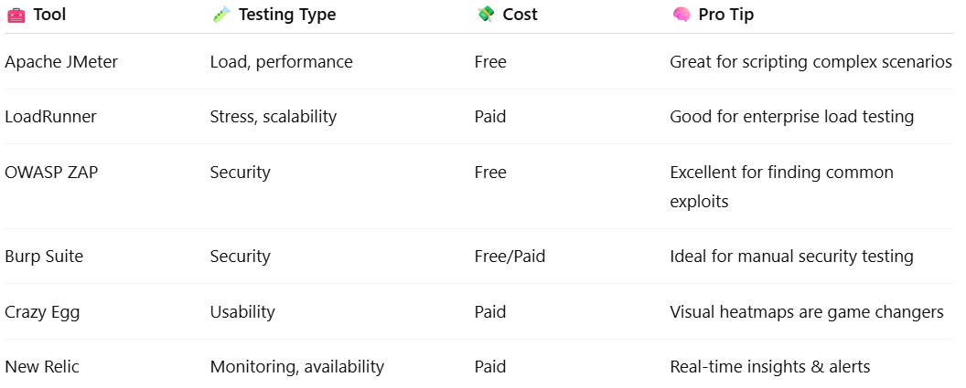The height and width of the screenshot is (388, 966).
Task: Click the Load, performance testing type cell
Action: click(281, 62)
